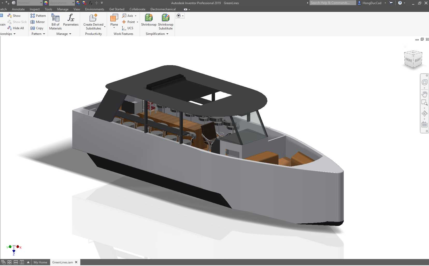Click the shopping cart icon in title bar
Screen dimensions: 429x266
(x=391, y=3)
